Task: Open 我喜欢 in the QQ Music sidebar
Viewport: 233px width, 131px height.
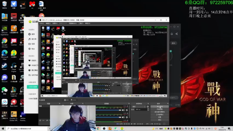Action: [32, 61]
